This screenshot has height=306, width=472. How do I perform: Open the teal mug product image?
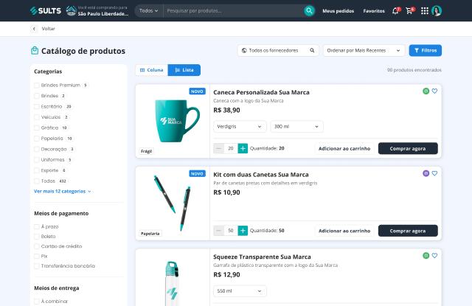[177, 121]
